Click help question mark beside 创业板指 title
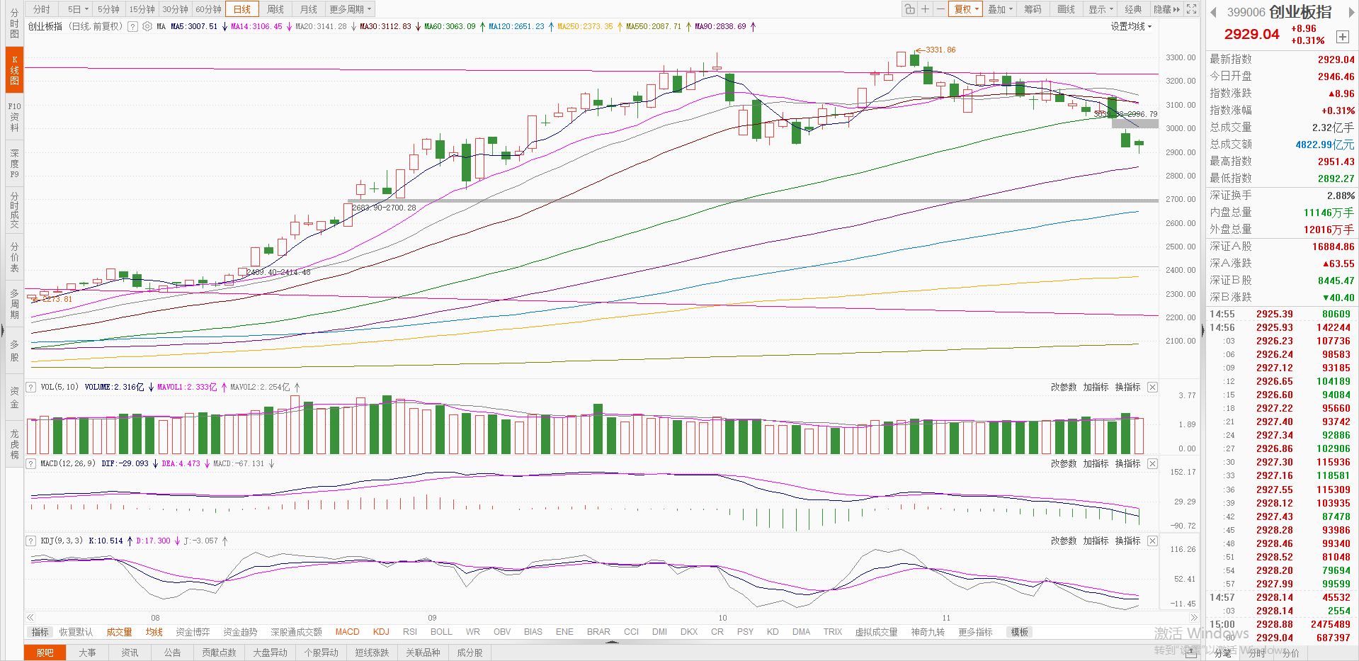The height and width of the screenshot is (661, 1359). 132,26
